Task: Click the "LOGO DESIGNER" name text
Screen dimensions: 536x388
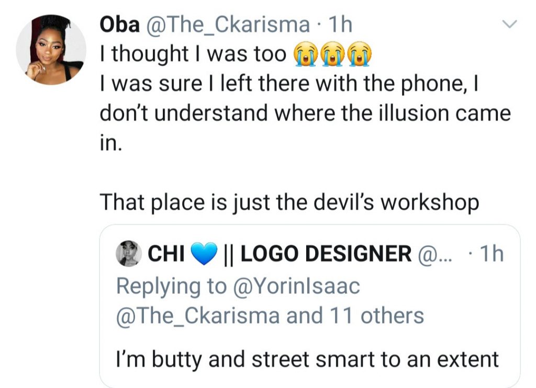Action: pos(326,254)
